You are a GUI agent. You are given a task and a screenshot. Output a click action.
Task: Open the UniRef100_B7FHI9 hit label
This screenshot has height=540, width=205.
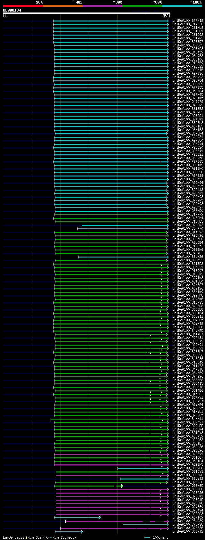[x=188, y=20]
